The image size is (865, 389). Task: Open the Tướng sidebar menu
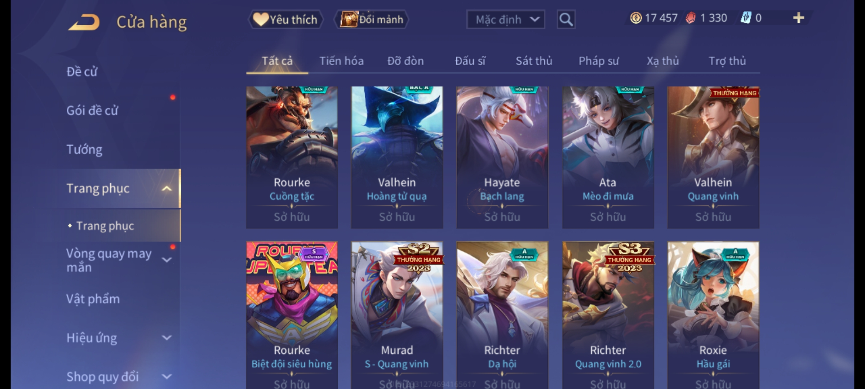(x=85, y=149)
